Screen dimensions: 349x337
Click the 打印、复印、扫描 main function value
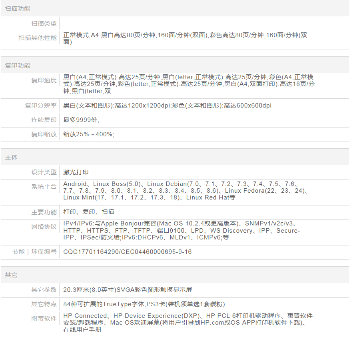coord(89,212)
